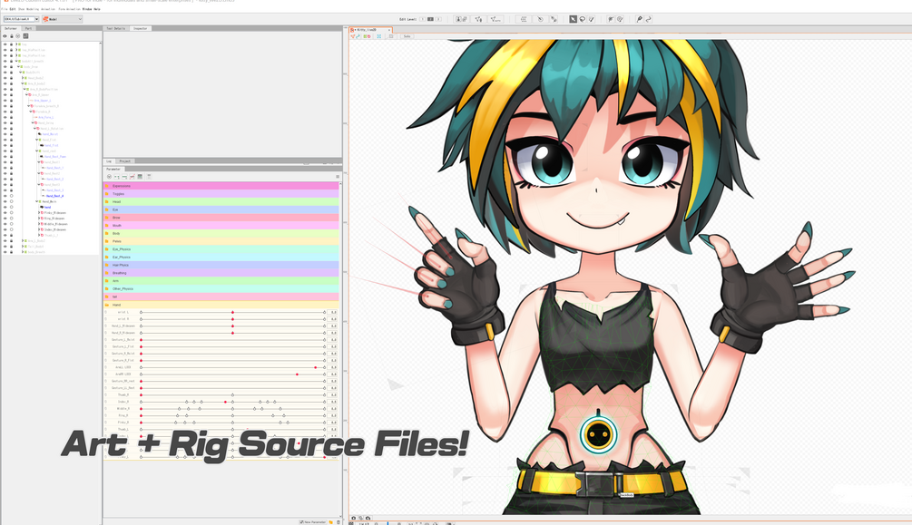Open the Window menu
The height and width of the screenshot is (525, 912).
pos(87,9)
